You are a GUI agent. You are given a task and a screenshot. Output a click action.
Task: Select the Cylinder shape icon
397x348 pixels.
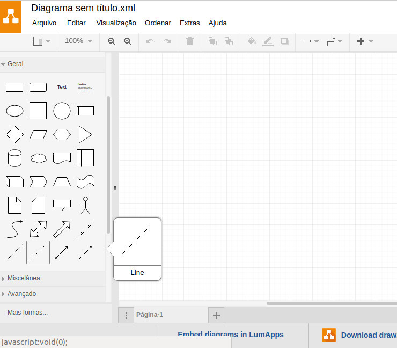pos(14,158)
